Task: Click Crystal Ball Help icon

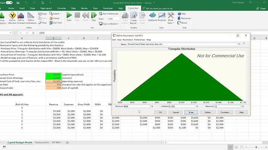Action: (x=182, y=14)
